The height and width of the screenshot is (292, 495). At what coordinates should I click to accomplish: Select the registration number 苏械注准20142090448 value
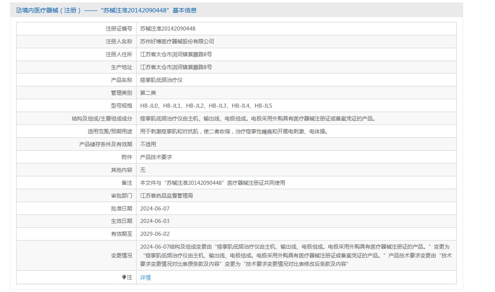click(168, 29)
